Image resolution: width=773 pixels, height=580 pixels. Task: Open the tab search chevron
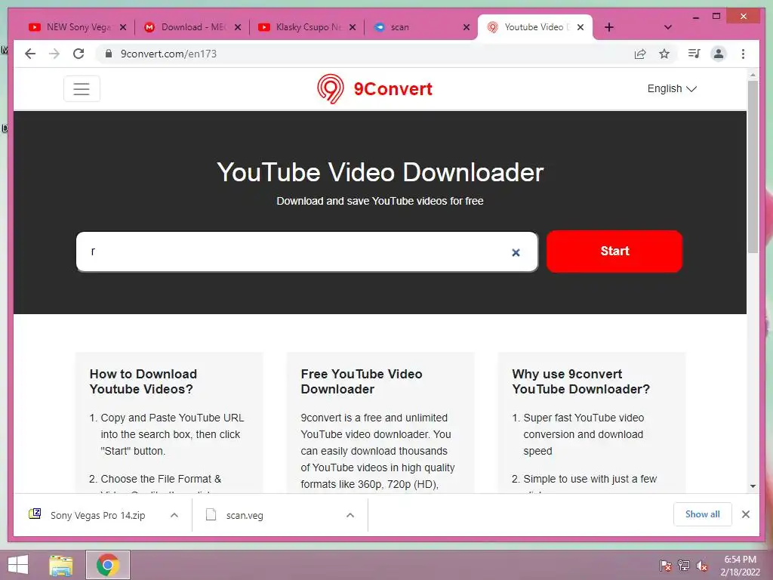pyautogui.click(x=668, y=27)
